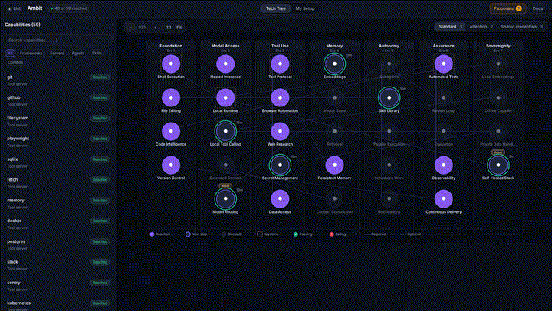
Task: Select the blocked Subagents node
Action: [389, 64]
